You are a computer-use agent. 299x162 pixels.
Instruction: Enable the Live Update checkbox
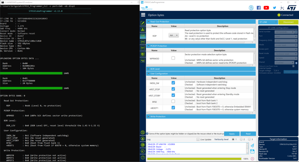coord(198,139)
